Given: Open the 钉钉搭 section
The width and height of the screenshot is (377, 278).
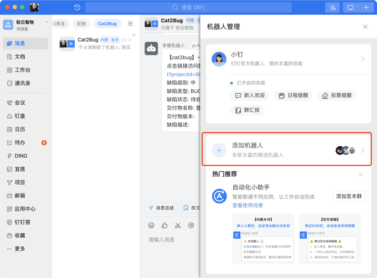Looking at the screenshot, I should (x=25, y=222).
